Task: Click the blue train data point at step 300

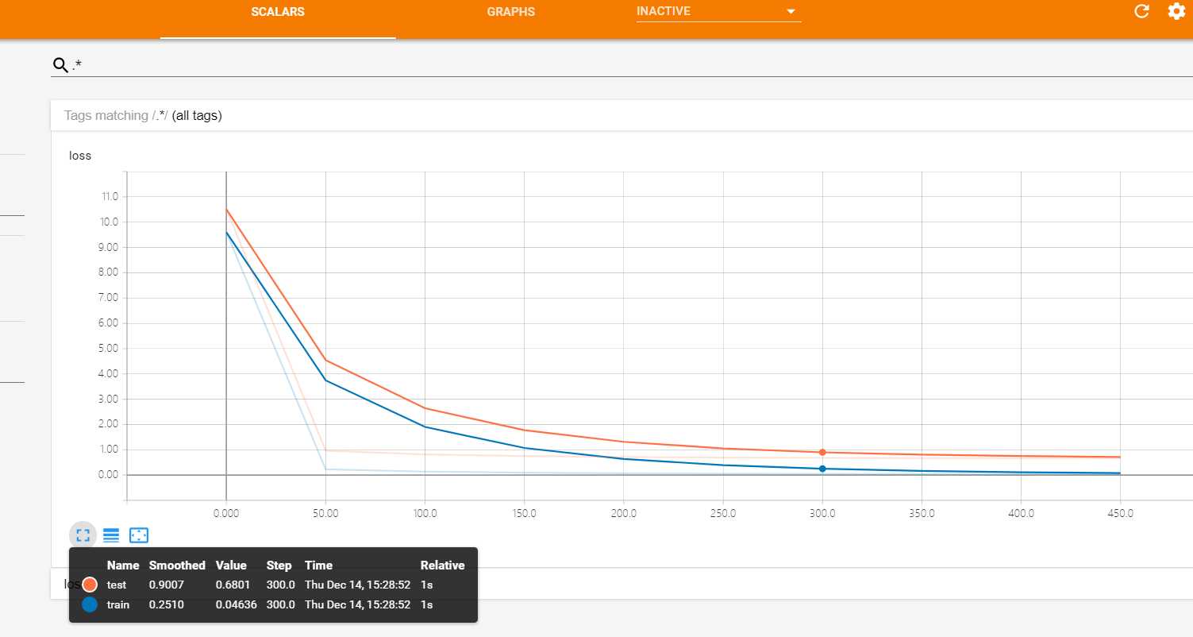Action: (x=822, y=469)
